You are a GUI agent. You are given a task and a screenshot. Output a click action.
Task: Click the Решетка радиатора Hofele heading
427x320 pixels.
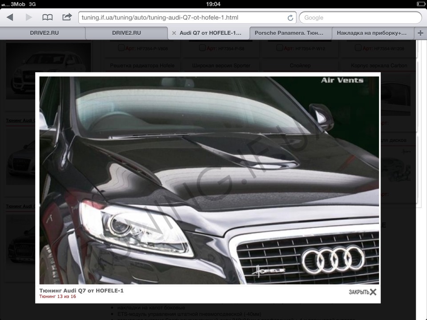tap(142, 66)
